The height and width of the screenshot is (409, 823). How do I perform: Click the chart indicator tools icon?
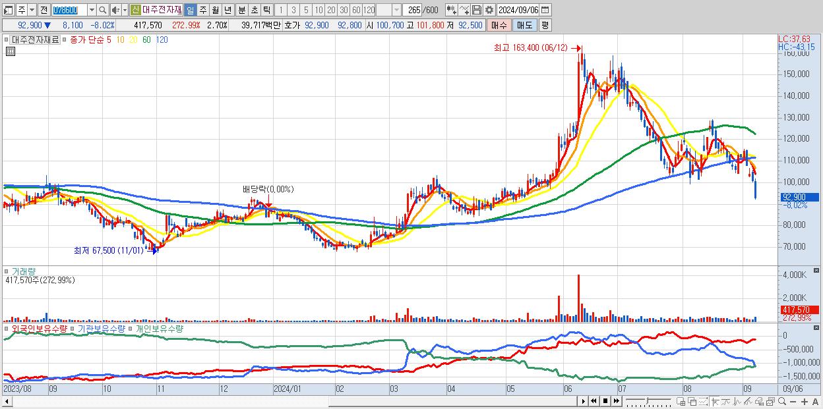click(x=452, y=11)
